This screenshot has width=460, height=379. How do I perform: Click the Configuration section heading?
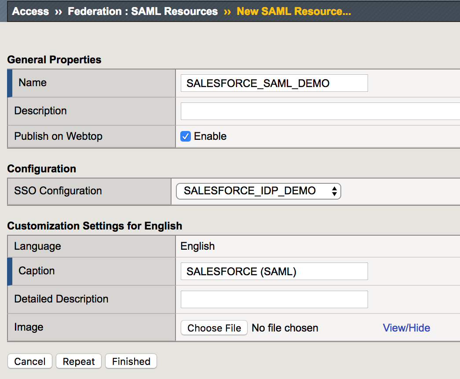click(42, 169)
